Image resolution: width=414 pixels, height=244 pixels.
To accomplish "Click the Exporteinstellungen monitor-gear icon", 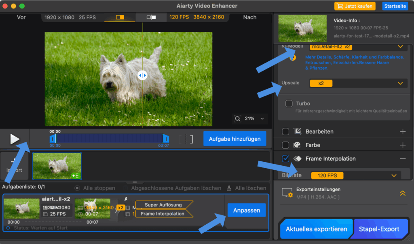I will (x=287, y=193).
